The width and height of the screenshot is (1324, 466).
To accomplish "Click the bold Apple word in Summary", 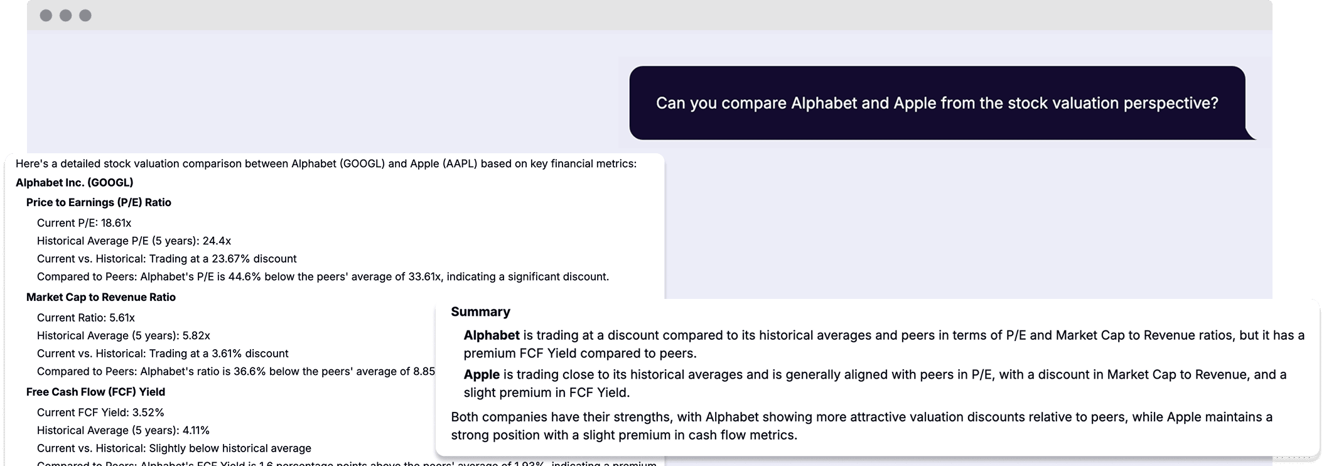I will pos(482,375).
